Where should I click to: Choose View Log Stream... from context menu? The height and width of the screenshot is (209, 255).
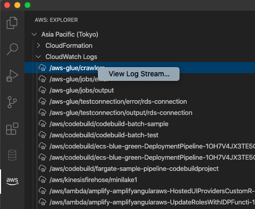pyautogui.click(x=139, y=74)
